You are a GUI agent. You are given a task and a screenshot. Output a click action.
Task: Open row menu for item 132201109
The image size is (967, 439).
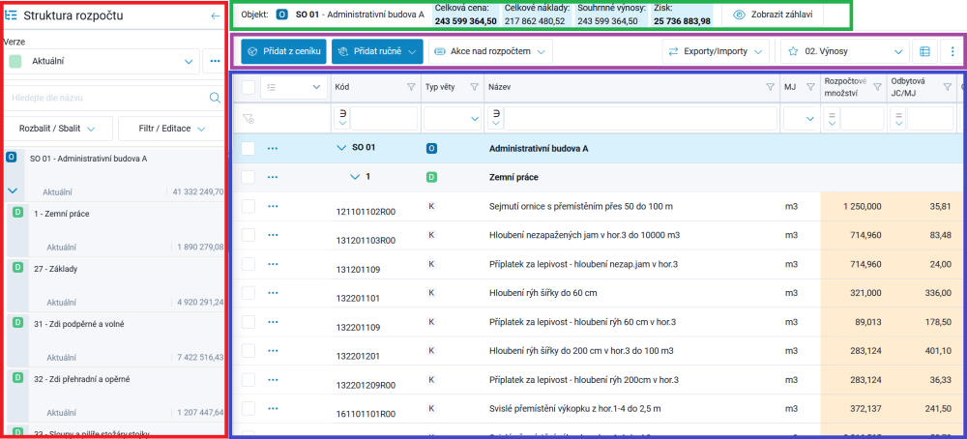pos(274,322)
